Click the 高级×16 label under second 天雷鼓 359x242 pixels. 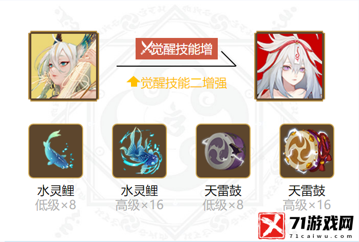307,205
